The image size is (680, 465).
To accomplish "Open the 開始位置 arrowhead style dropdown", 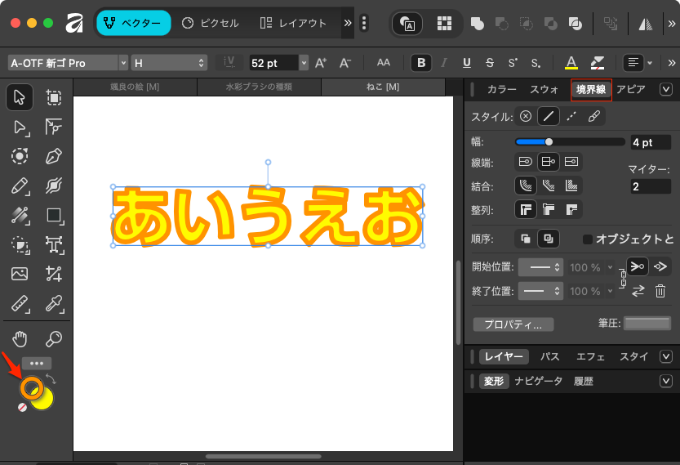I will tap(541, 267).
